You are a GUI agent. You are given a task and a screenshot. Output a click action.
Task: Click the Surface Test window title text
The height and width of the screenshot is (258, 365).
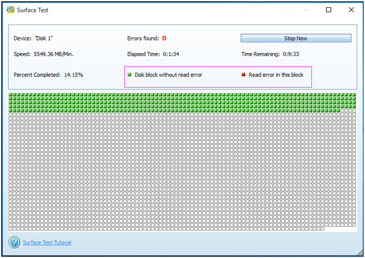tap(33, 10)
